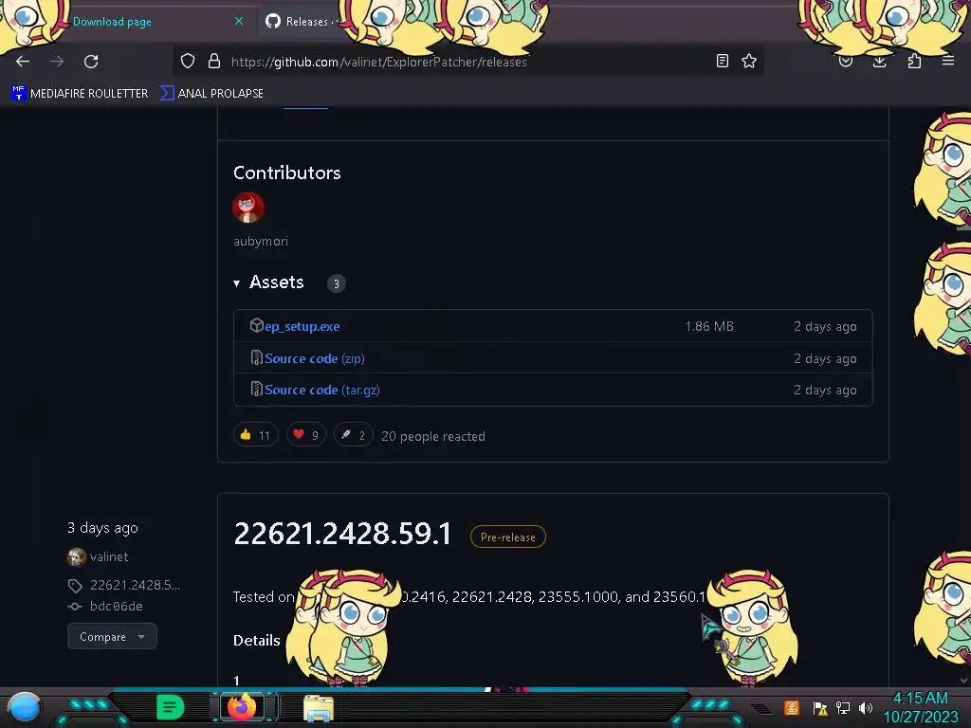The width and height of the screenshot is (971, 728).
Task: Open the Compare dropdown
Action: (112, 636)
